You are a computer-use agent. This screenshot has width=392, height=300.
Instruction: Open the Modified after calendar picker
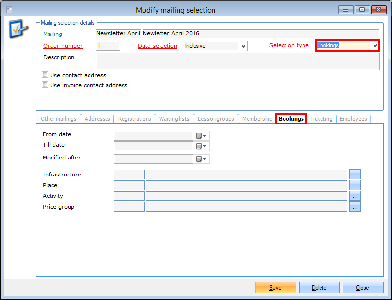(201, 159)
